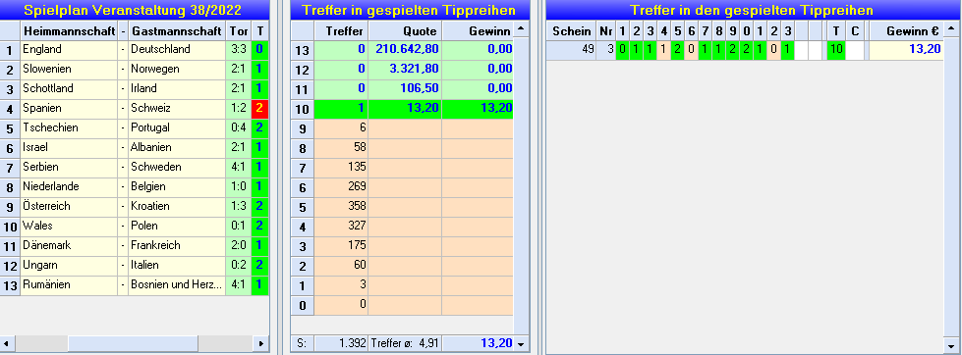This screenshot has width=962, height=355.
Task: Click the scroll down arrow in the Treffer table
Action: 521,344
